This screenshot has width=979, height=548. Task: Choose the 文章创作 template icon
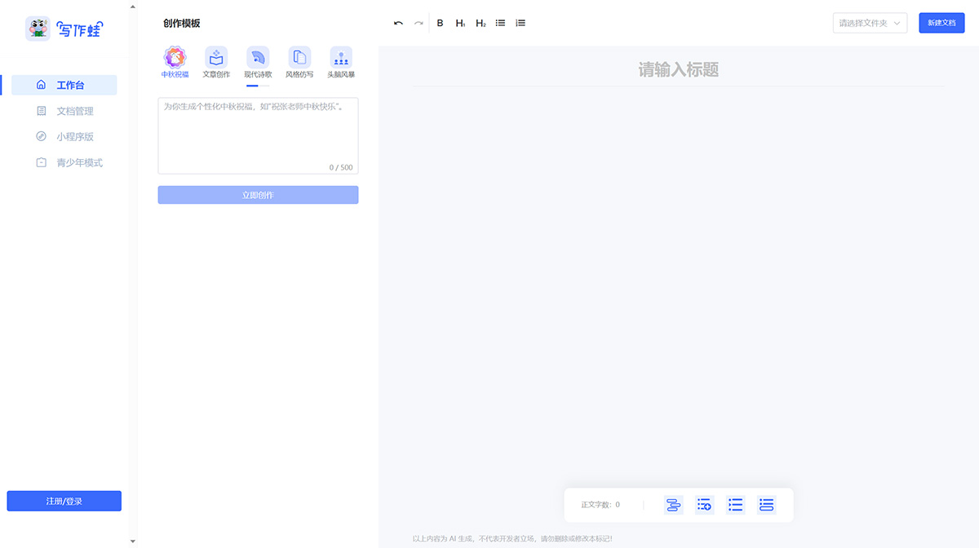tap(216, 59)
